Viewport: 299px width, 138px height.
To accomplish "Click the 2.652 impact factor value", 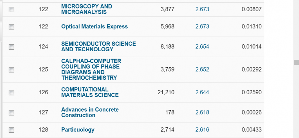I will coord(202,69).
